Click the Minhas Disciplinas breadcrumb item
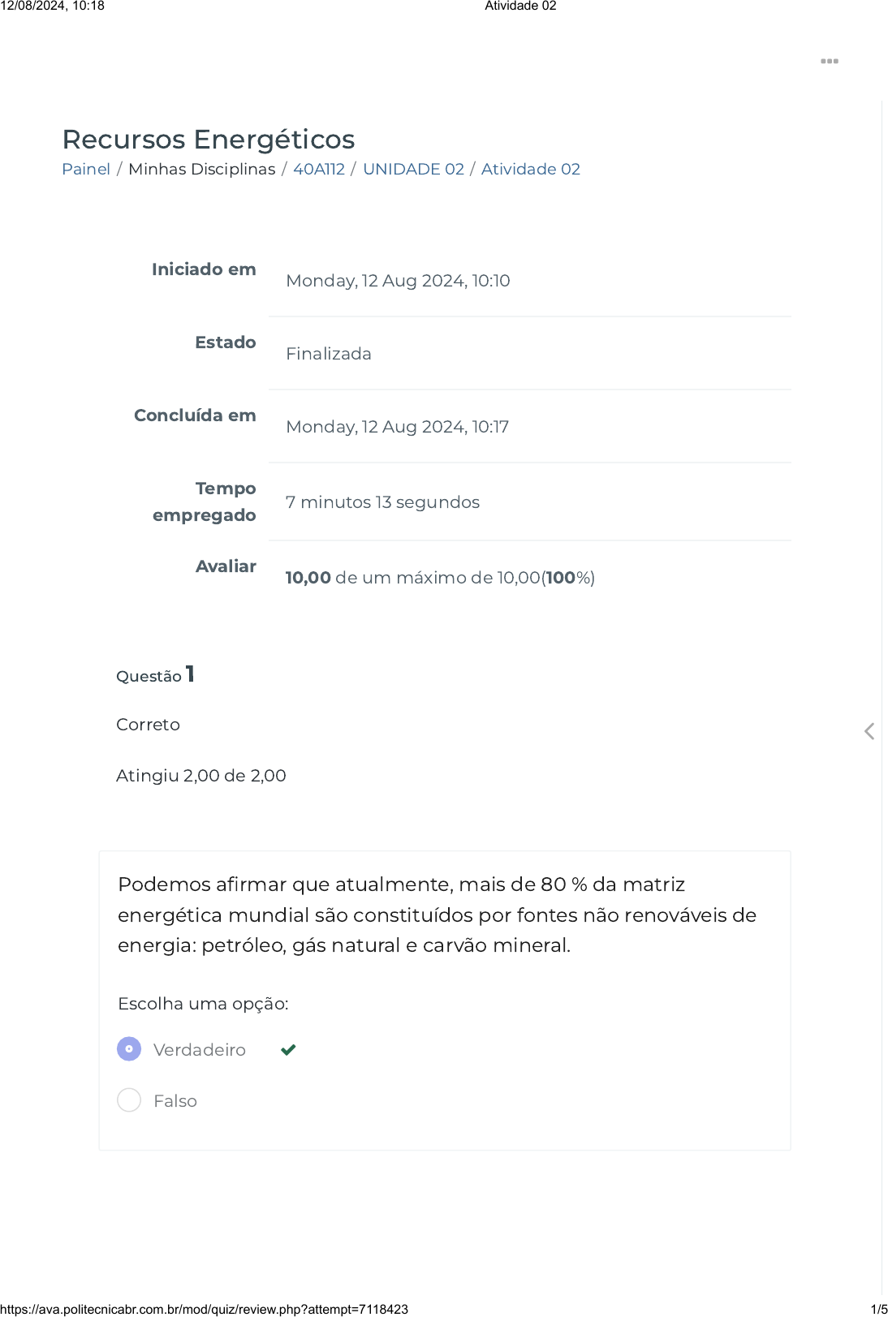 (x=202, y=169)
